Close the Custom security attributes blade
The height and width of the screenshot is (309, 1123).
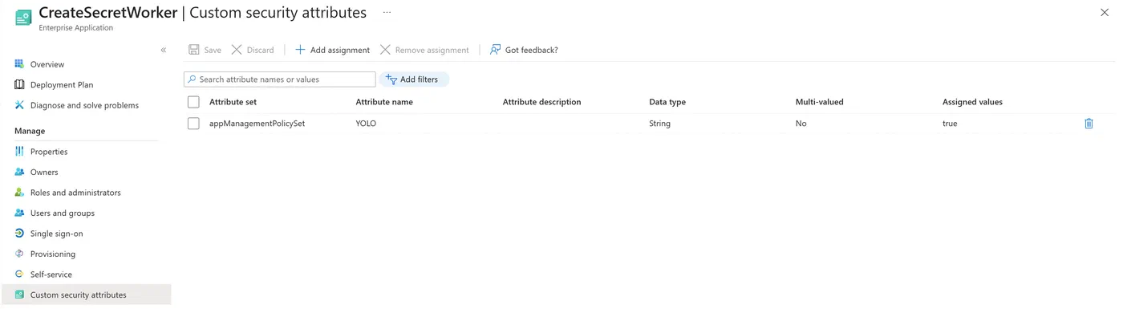[x=1105, y=13]
